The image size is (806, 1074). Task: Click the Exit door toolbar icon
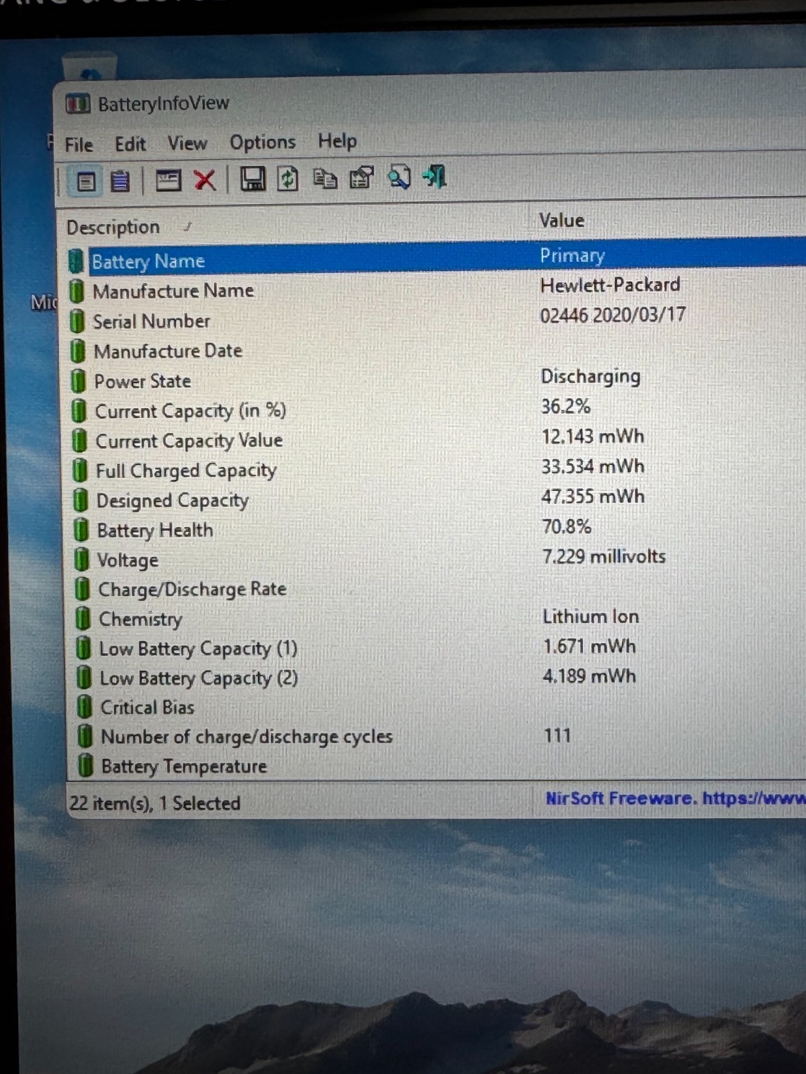coord(435,177)
